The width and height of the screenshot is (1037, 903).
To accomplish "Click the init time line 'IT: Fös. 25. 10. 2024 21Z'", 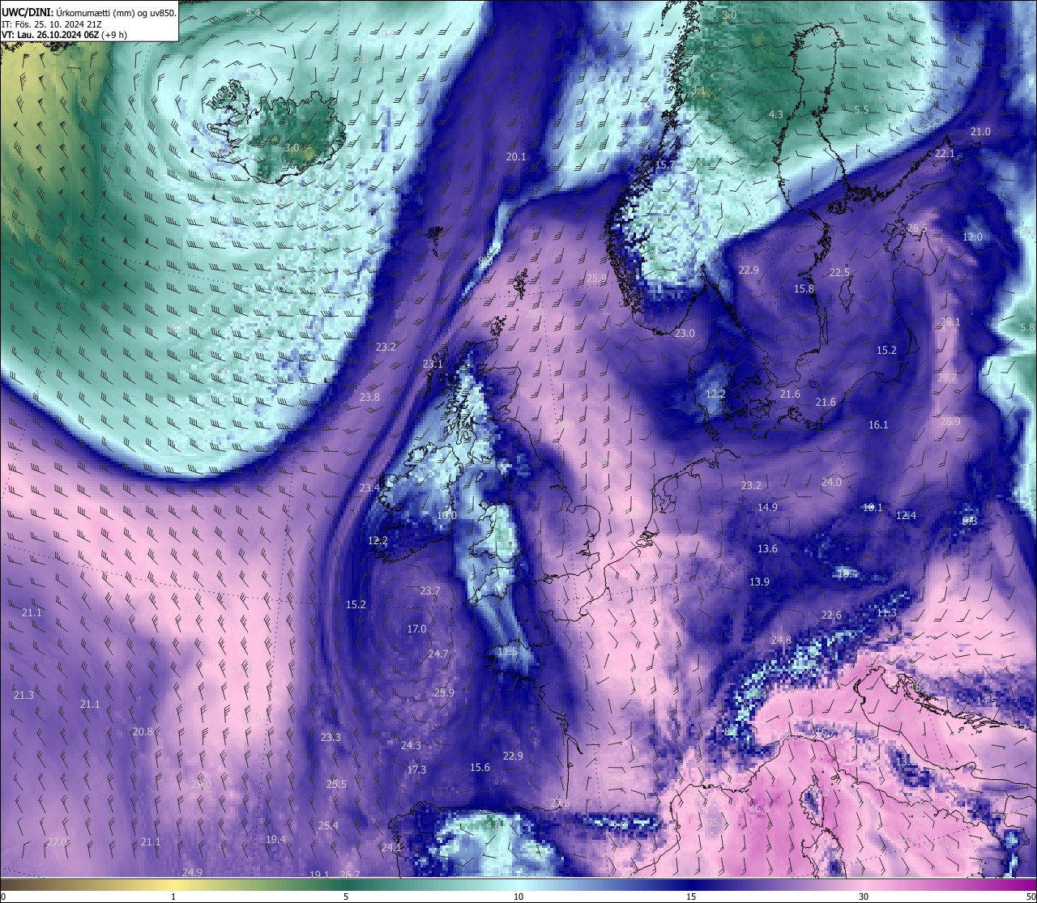I will point(52,23).
